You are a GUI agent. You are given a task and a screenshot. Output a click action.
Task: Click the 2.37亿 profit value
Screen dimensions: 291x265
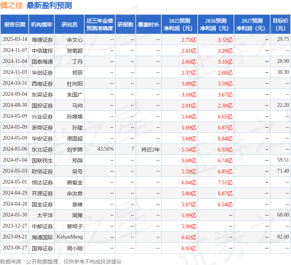pyautogui.click(x=189, y=73)
